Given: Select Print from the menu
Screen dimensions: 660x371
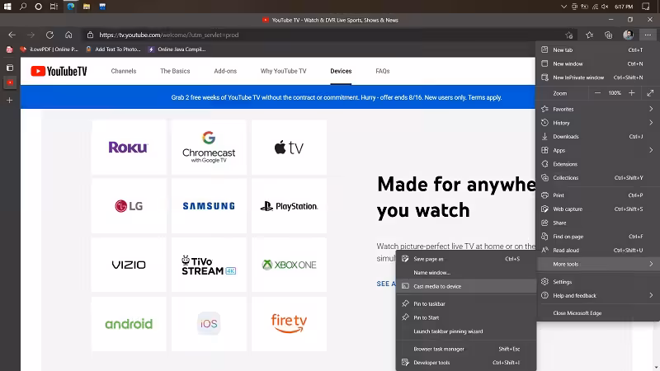Looking at the screenshot, I should pyautogui.click(x=597, y=195).
